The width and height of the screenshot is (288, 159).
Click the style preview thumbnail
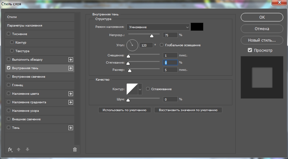(262, 77)
